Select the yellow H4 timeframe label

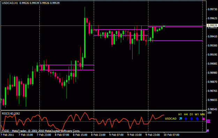pos(186,114)
